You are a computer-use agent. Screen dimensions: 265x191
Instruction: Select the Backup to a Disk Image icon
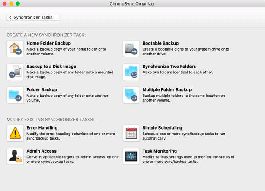(15, 72)
